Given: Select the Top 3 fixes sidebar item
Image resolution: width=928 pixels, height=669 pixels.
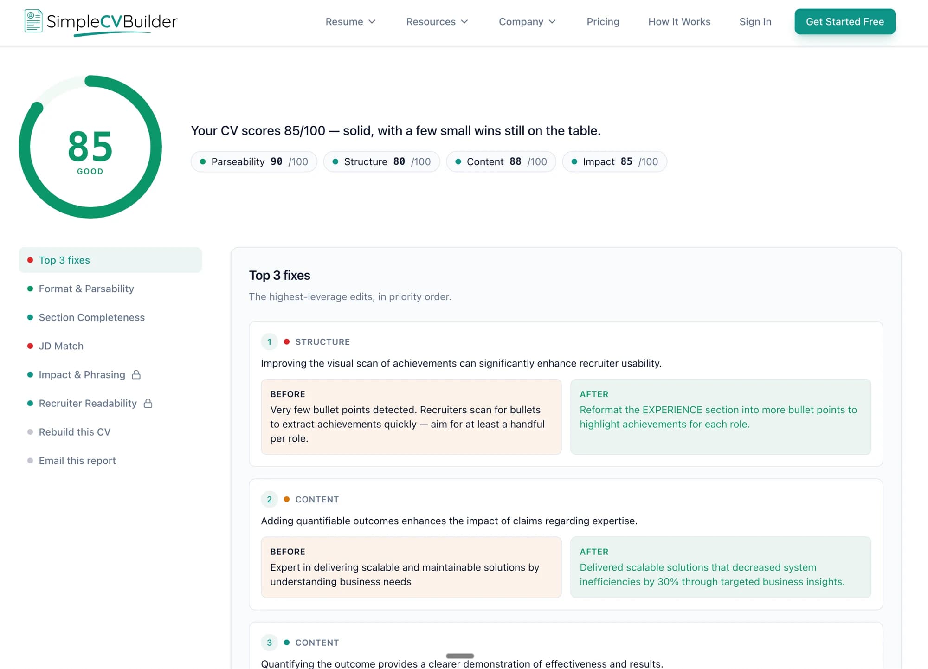Looking at the screenshot, I should (110, 260).
